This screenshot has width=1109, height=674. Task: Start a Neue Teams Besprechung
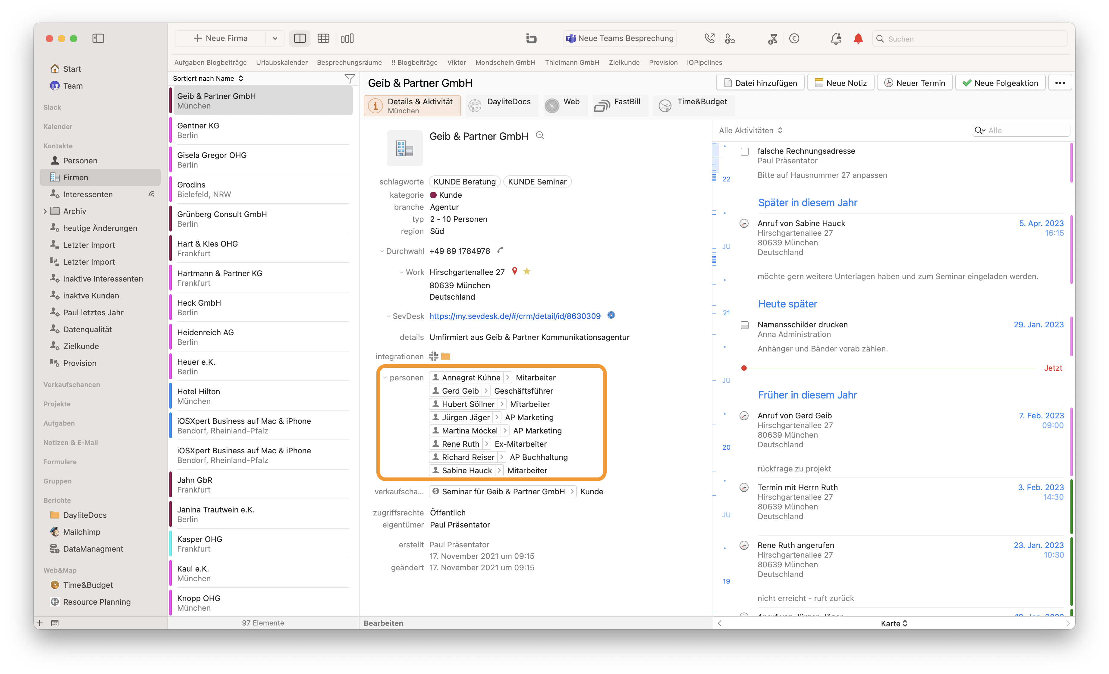click(x=620, y=39)
